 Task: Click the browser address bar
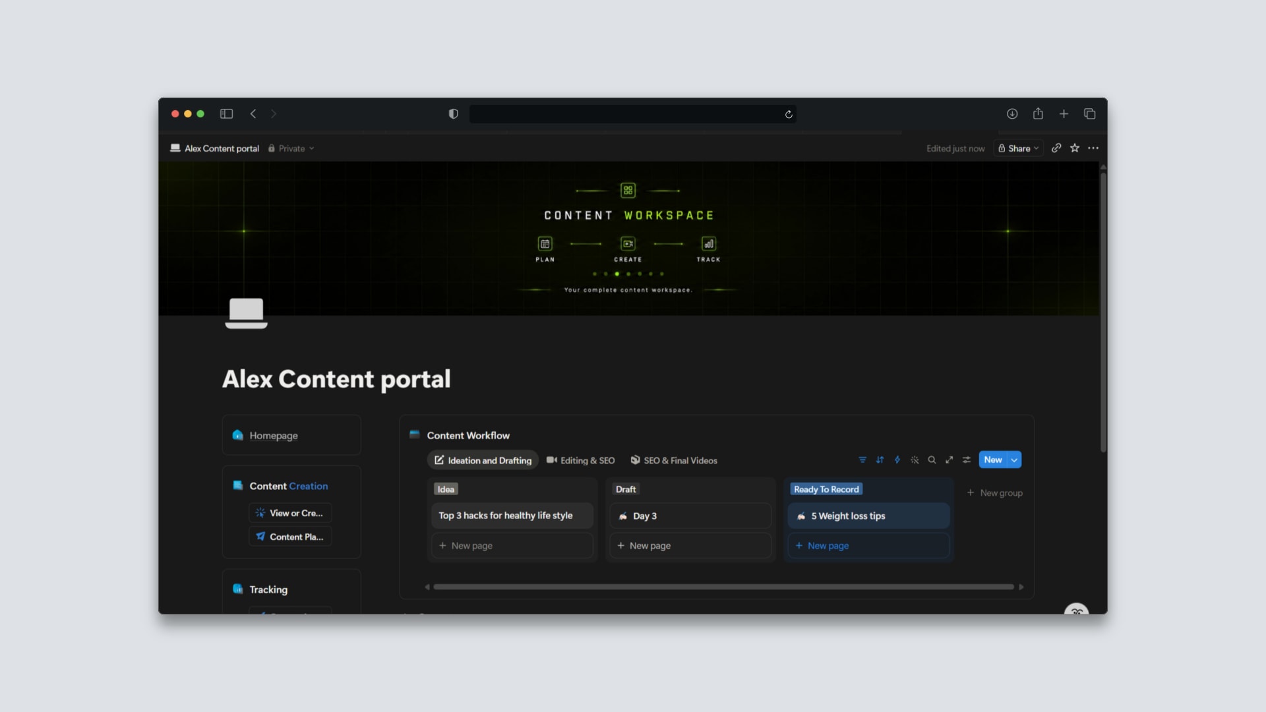coord(632,114)
